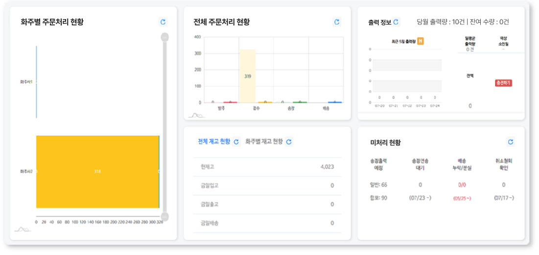Click the small green bar in 송장 column
The height and width of the screenshot is (255, 539).
300,102
